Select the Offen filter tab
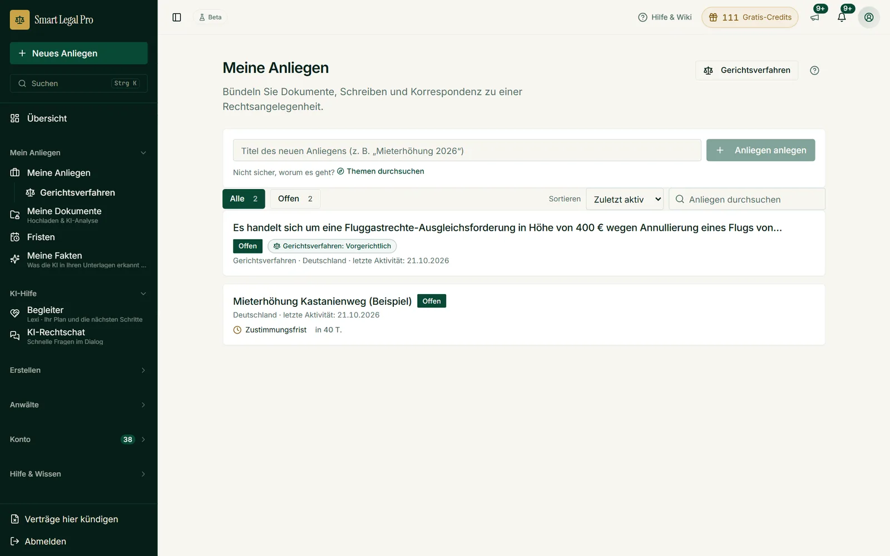 point(295,199)
